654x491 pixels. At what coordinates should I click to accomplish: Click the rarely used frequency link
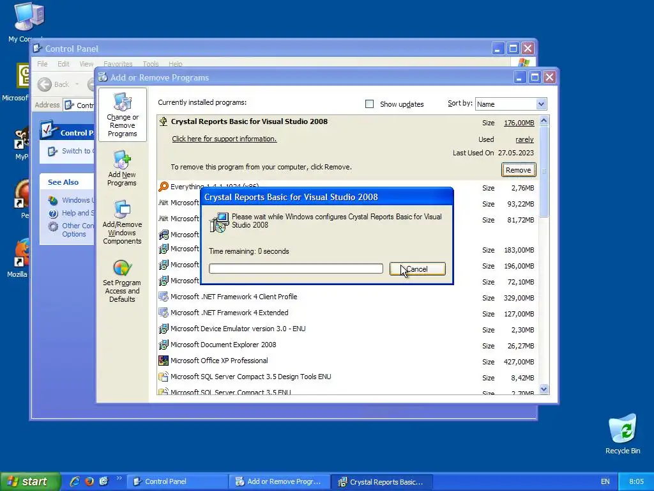(x=524, y=139)
